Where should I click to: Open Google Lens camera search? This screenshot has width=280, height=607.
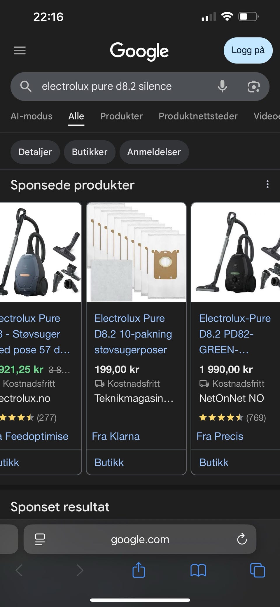point(253,87)
